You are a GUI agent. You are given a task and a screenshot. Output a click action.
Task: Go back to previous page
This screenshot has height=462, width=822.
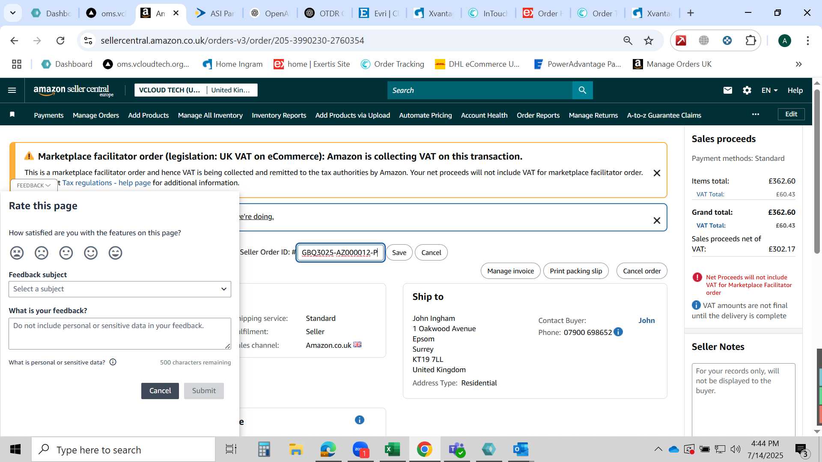pos(14,41)
